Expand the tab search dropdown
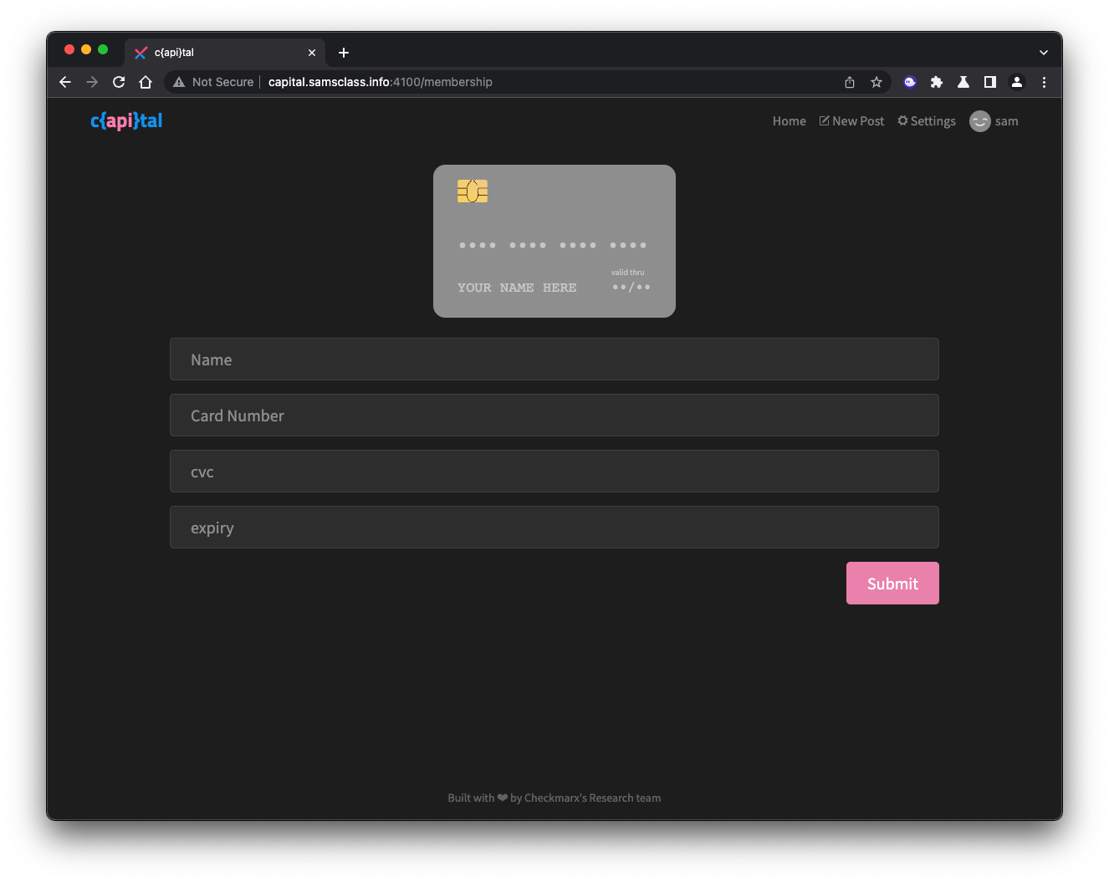Viewport: 1109px width, 882px height. [x=1044, y=53]
